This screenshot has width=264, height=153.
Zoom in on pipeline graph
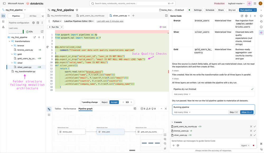coord(165,139)
